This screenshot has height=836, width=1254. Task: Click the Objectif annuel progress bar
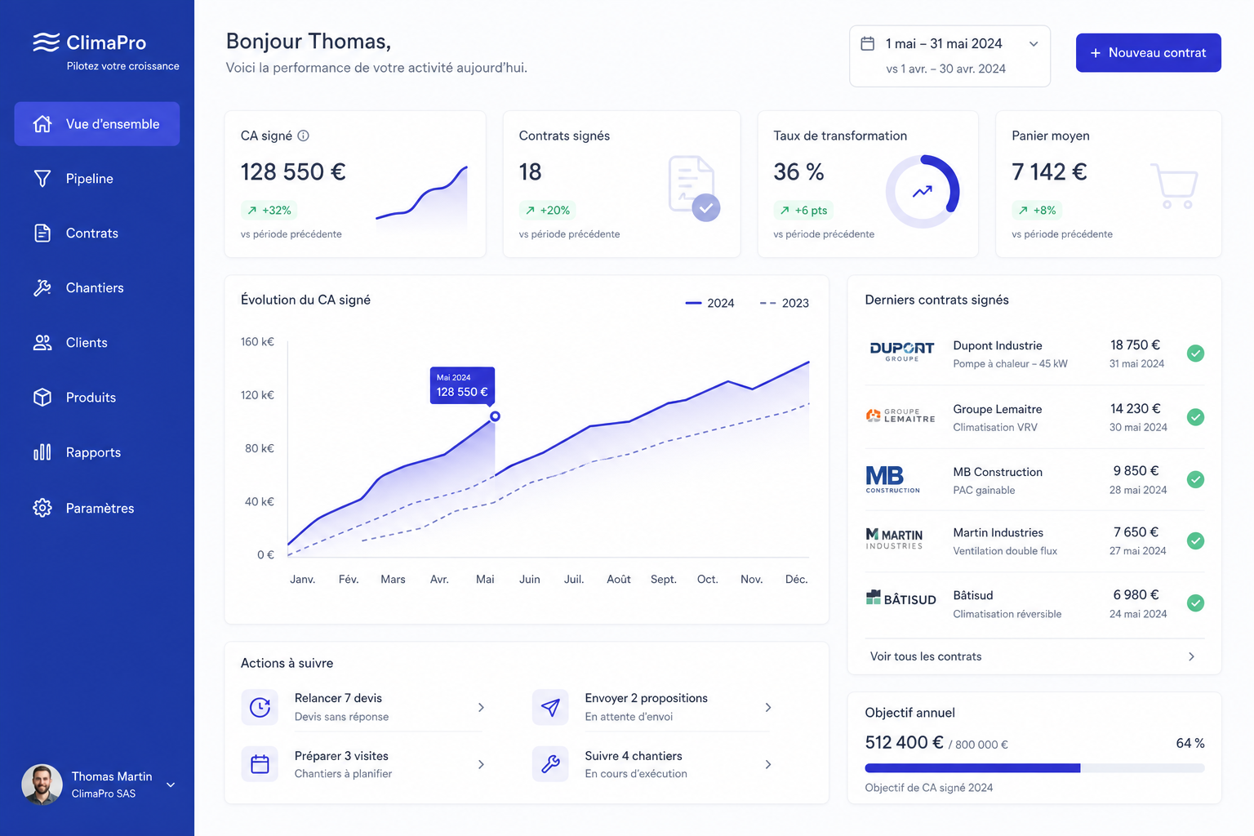point(1034,768)
